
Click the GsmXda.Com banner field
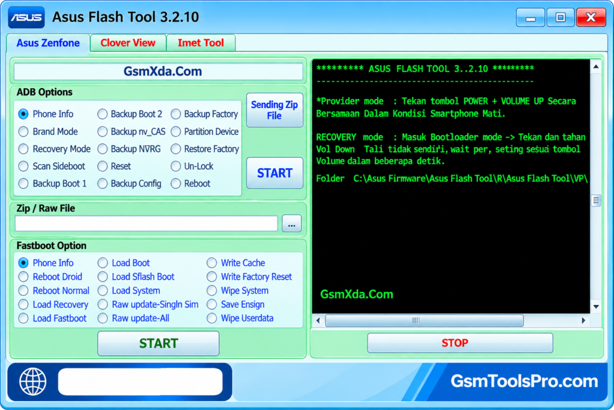pos(158,71)
